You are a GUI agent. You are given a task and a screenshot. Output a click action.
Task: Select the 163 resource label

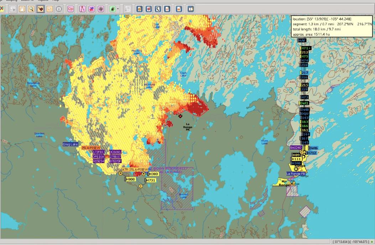pos(305,122)
